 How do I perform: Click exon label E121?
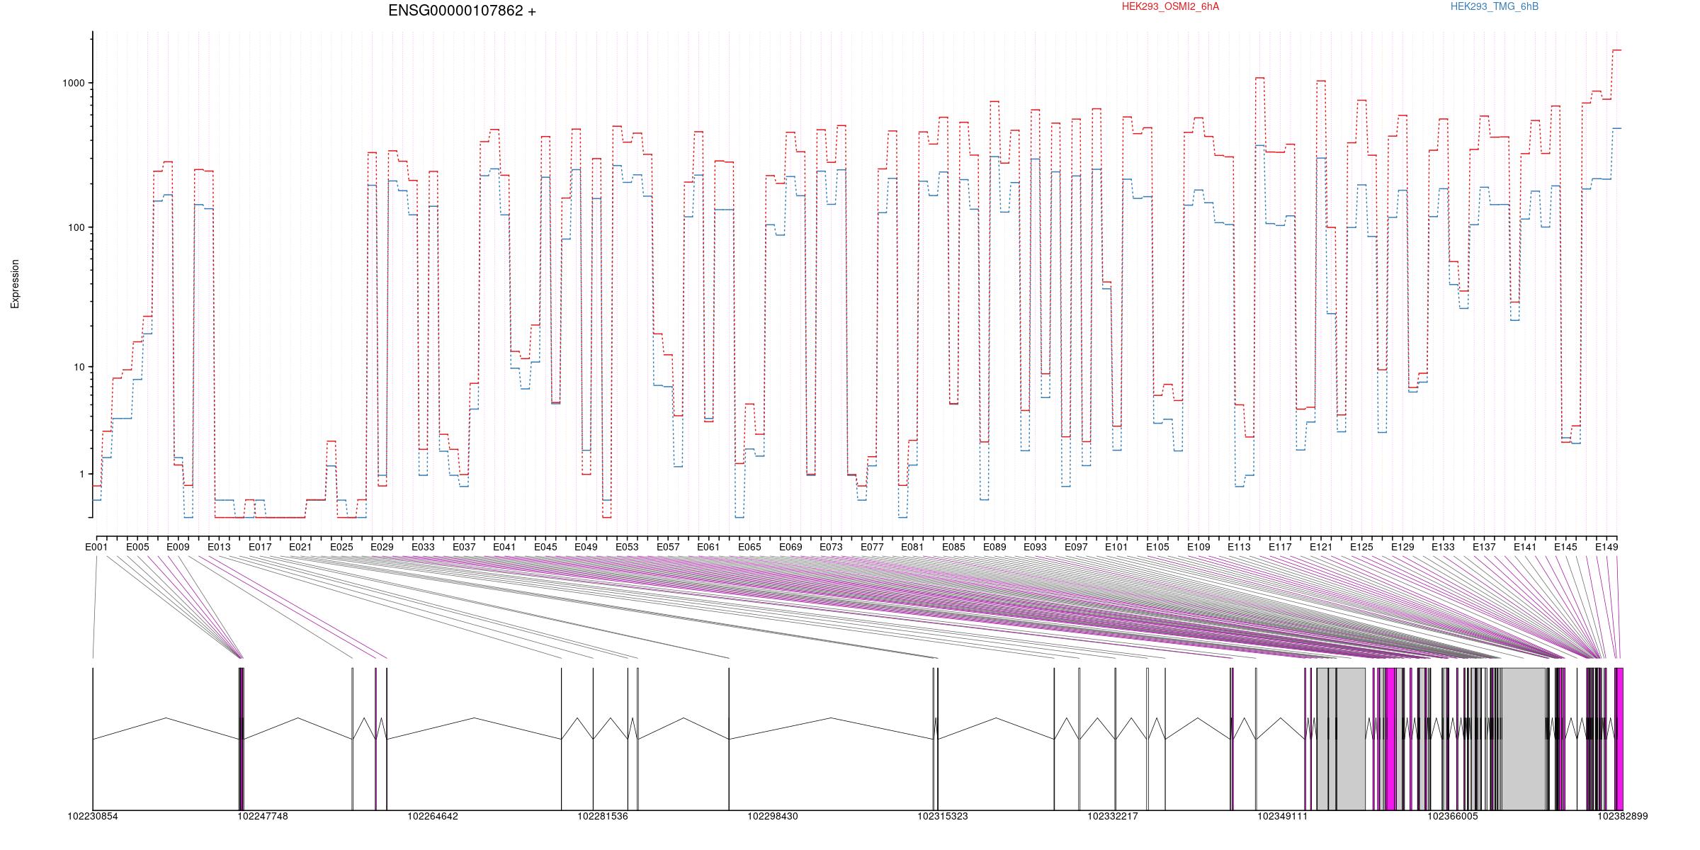1321,548
